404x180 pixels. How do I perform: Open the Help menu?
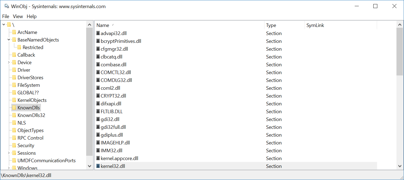[32, 16]
